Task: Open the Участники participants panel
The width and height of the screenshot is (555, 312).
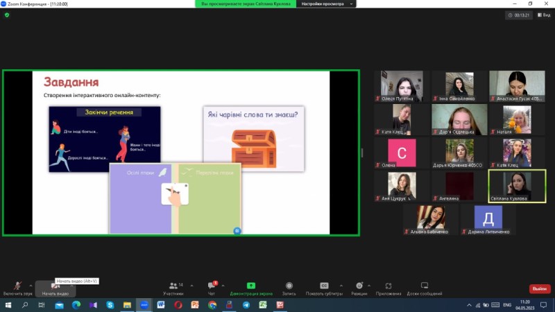Action: [173, 288]
